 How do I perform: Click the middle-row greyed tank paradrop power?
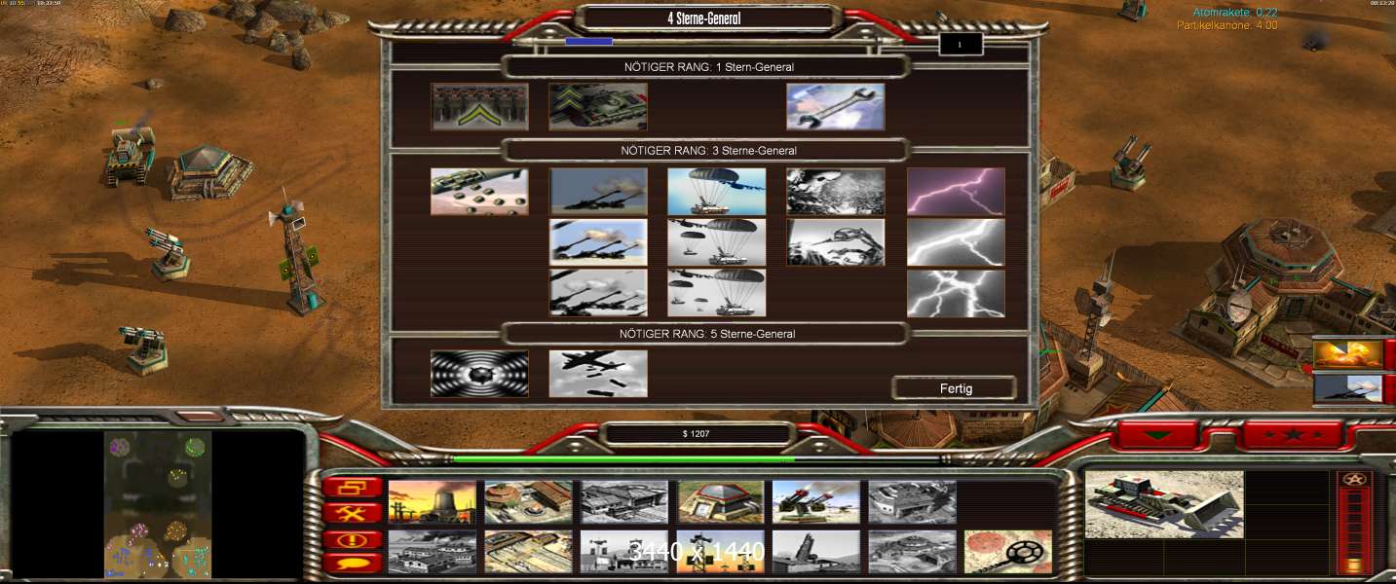click(x=717, y=242)
